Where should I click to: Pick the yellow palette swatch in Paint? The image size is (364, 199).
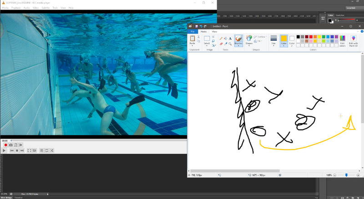319,37
